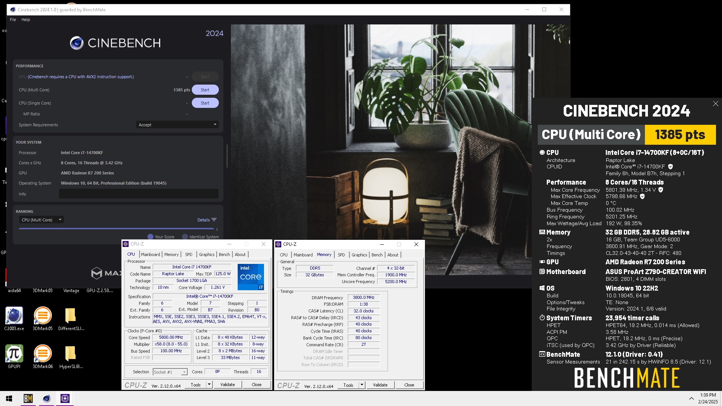Open the CPU (Multi Core) ranking dropdown
The width and height of the screenshot is (722, 406).
click(41, 220)
